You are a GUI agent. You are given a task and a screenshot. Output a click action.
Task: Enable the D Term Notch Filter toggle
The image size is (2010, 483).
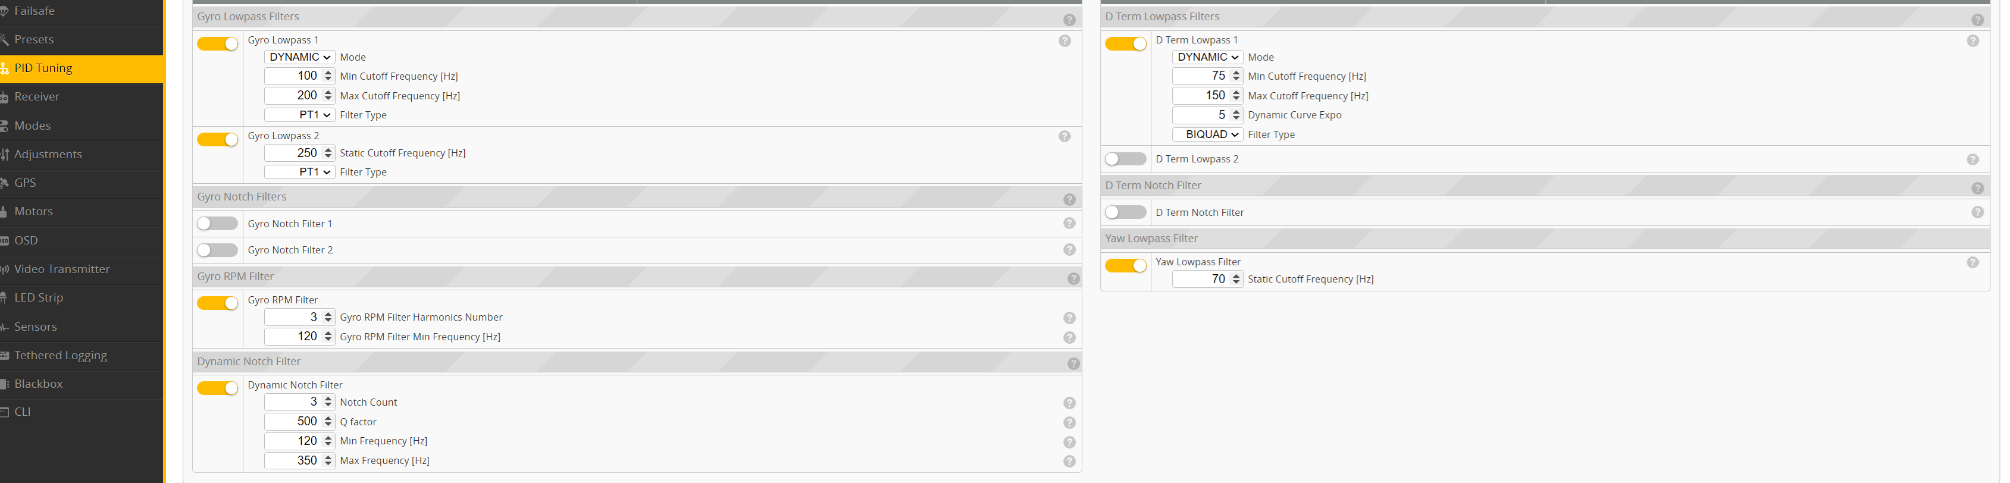1126,212
